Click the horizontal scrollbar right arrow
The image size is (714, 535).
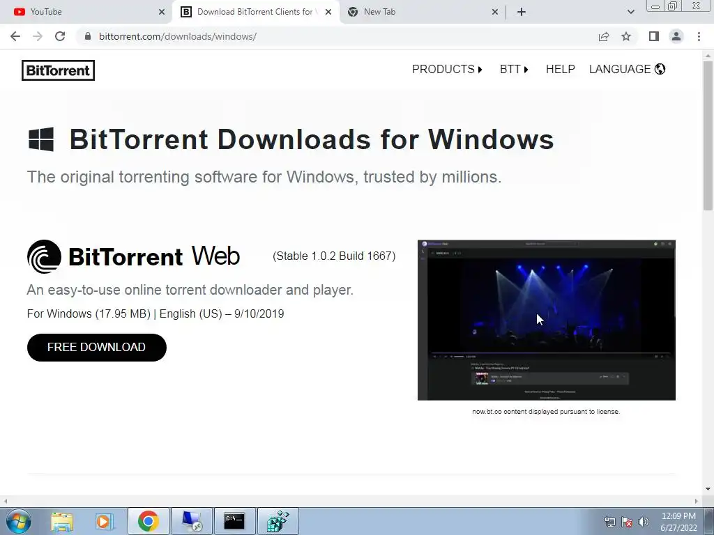tap(697, 501)
